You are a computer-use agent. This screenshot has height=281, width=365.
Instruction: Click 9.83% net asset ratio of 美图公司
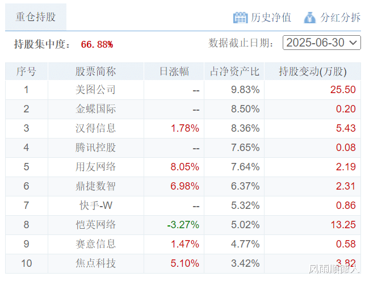245,90
